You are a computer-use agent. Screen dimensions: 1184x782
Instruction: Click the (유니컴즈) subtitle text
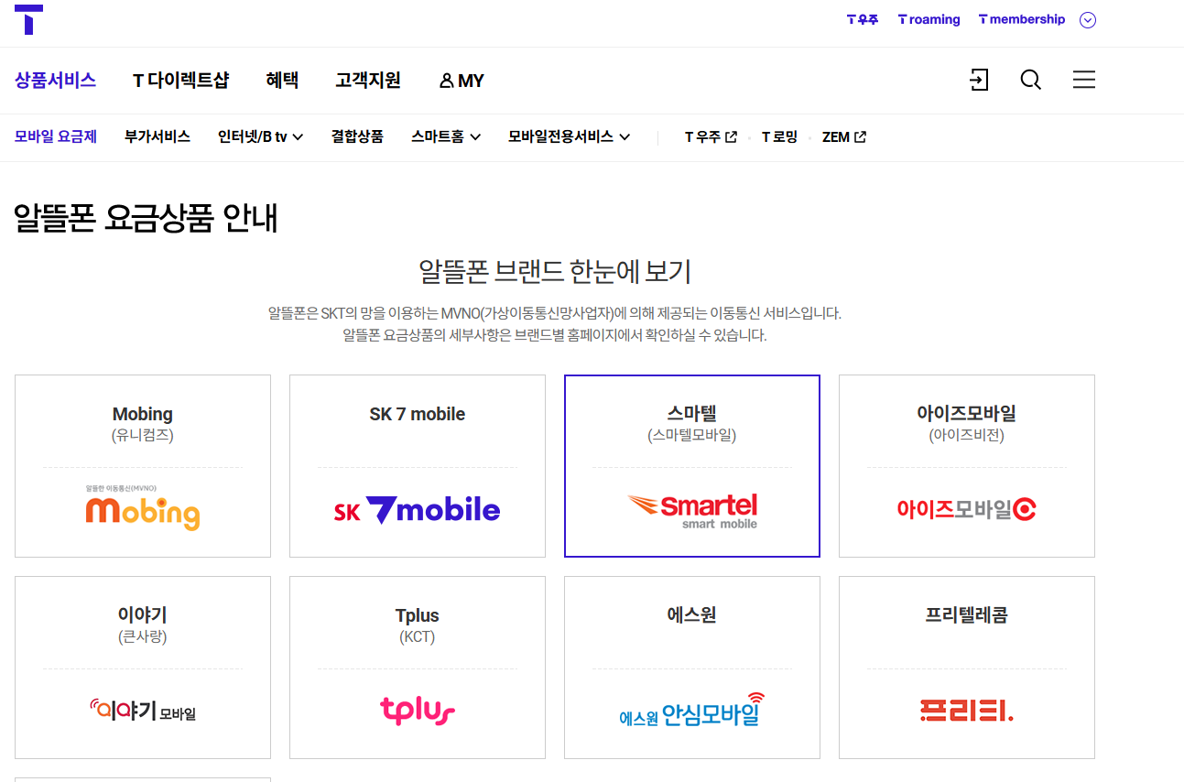(x=143, y=436)
